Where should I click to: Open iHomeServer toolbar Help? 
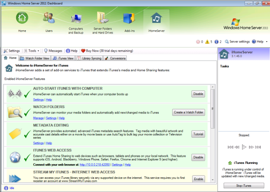pyautogui.click(x=72, y=51)
